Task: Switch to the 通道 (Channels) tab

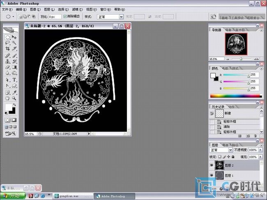Action: tap(225, 145)
